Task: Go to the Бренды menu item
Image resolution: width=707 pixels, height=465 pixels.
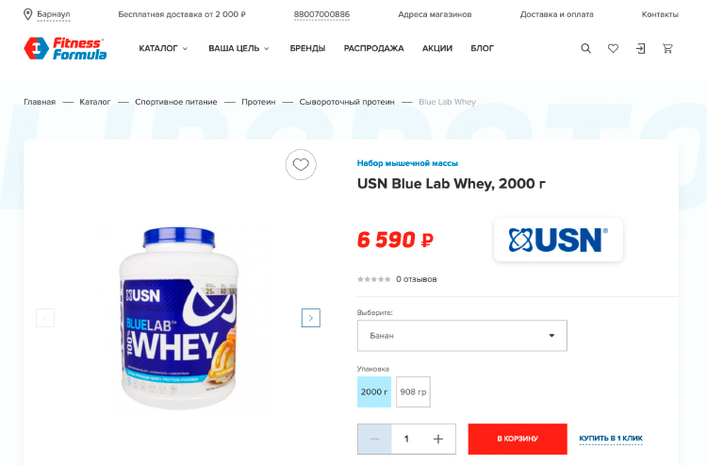Action: click(x=307, y=48)
